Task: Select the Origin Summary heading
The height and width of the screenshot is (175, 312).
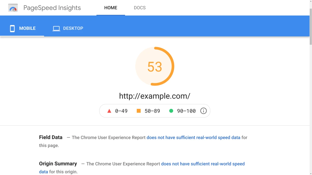Action: 58,164
